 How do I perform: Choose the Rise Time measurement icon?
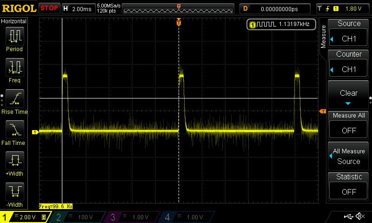(14, 99)
